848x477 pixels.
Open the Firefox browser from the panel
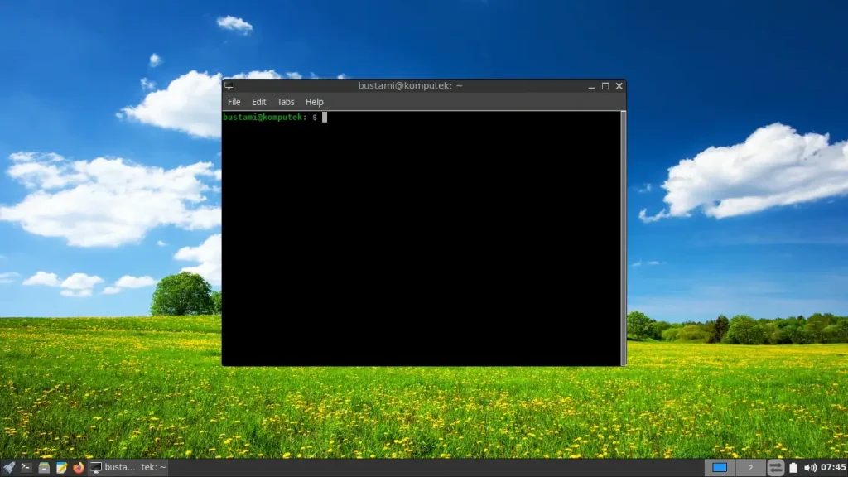(x=79, y=467)
